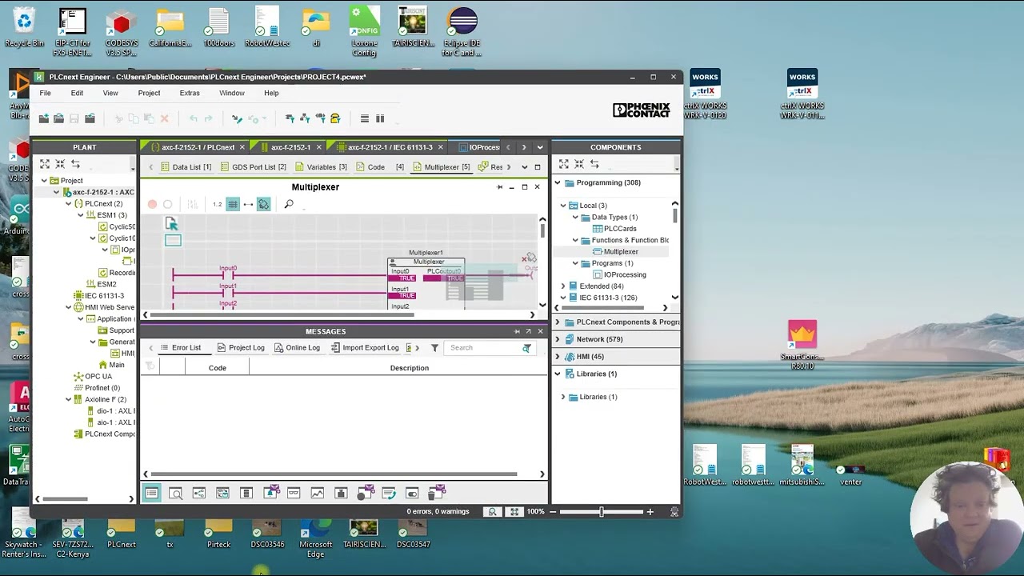Collapse the PLCnext (2) tree node
Screen dimensions: 1024x576
68,204
